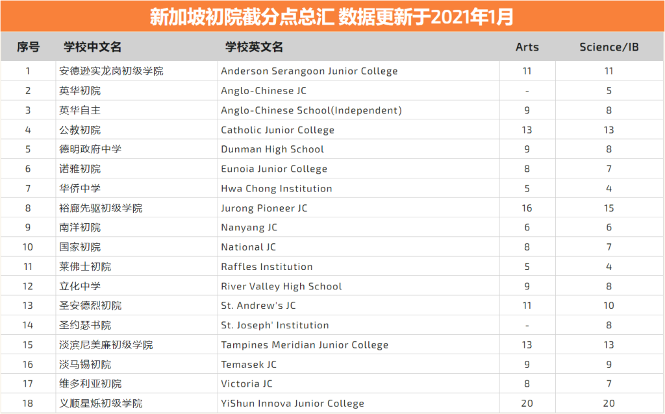Click Arts dash for Anglo-Chinese JC
Screen dimensions: 665x414
tap(527, 91)
